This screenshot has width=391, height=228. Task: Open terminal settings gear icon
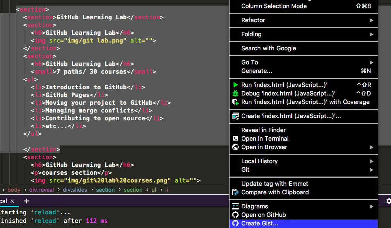[388, 201]
